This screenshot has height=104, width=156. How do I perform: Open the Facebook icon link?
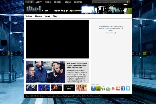click(123, 88)
